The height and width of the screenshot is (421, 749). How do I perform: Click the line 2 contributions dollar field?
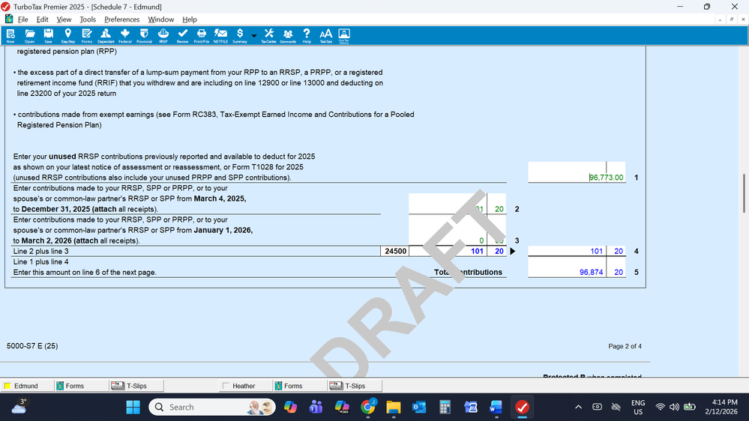[448, 204]
